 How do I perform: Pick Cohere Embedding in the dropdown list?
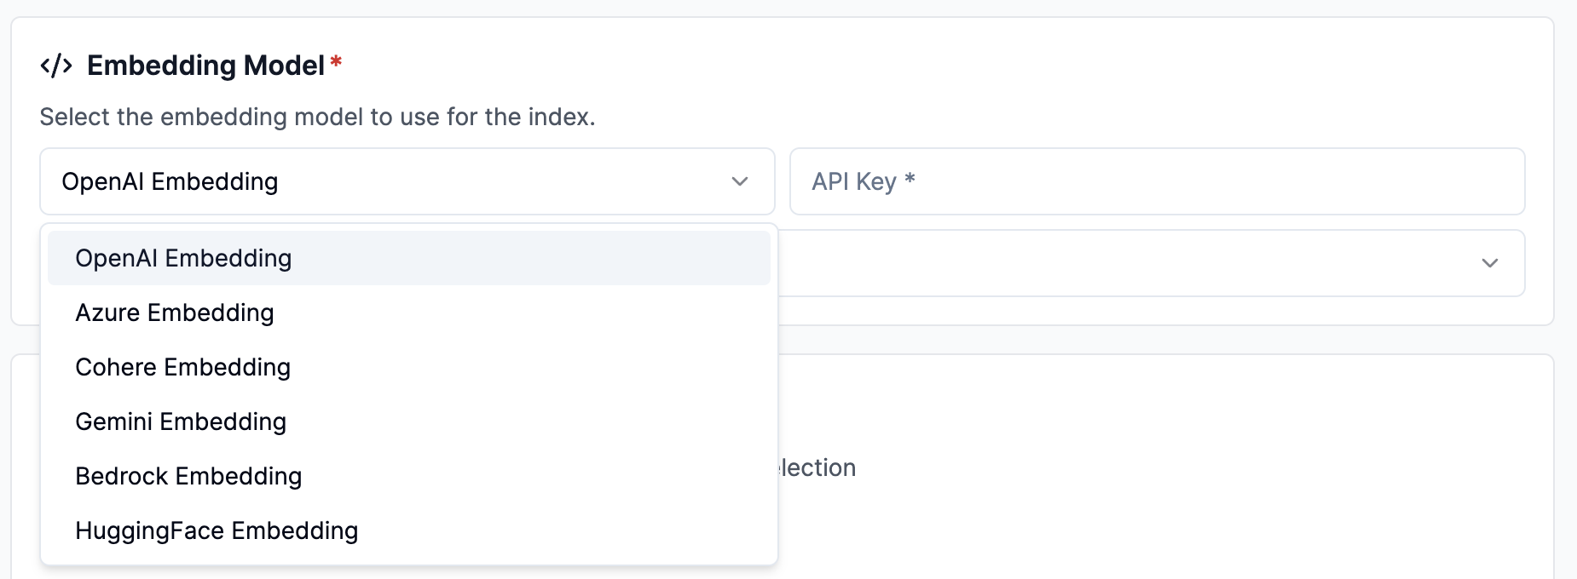(x=183, y=367)
